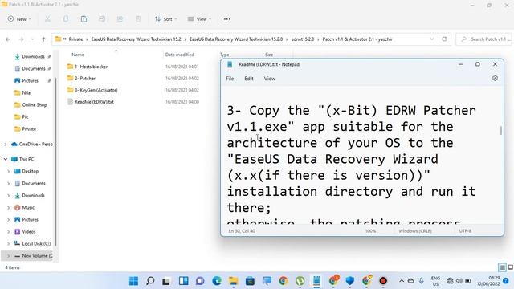The image size is (514, 289).
Task: Refresh the Explorer address bar
Action: (444, 39)
